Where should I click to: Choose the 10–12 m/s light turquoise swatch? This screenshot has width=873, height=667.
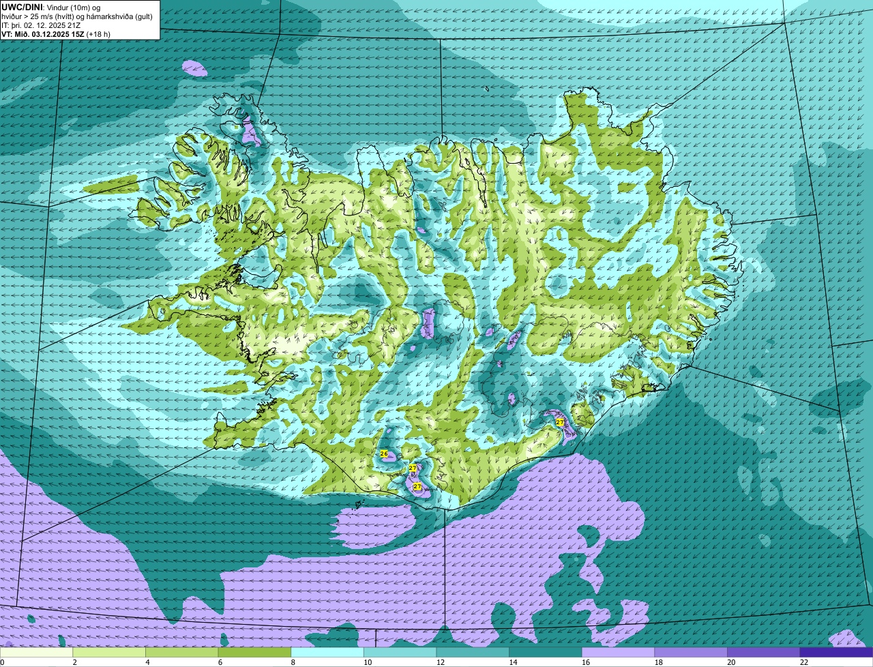(400, 652)
